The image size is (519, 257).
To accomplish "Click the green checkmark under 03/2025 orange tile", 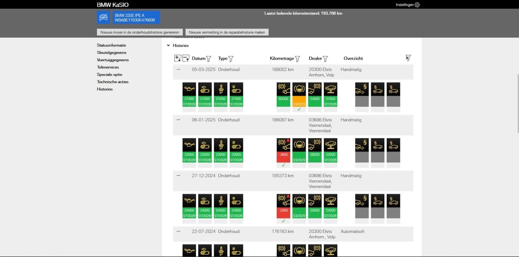I will pos(299,109).
